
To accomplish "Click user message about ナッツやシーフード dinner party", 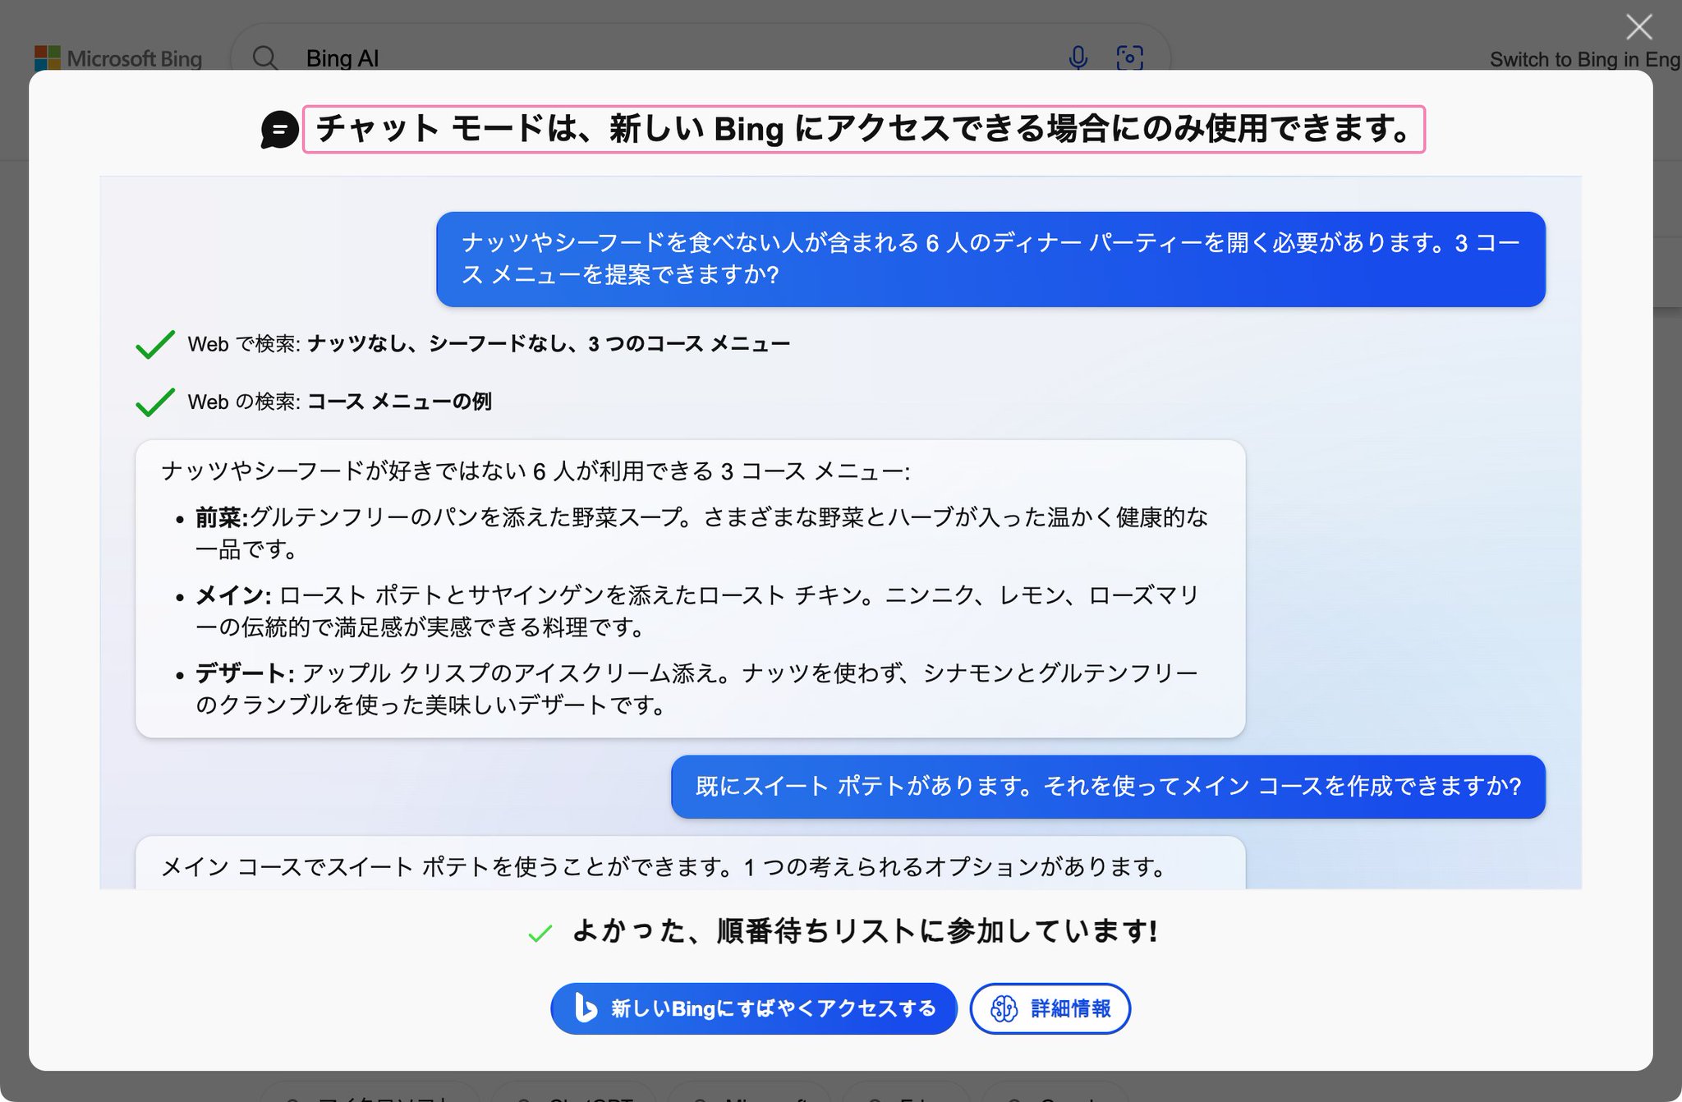I will pyautogui.click(x=990, y=259).
